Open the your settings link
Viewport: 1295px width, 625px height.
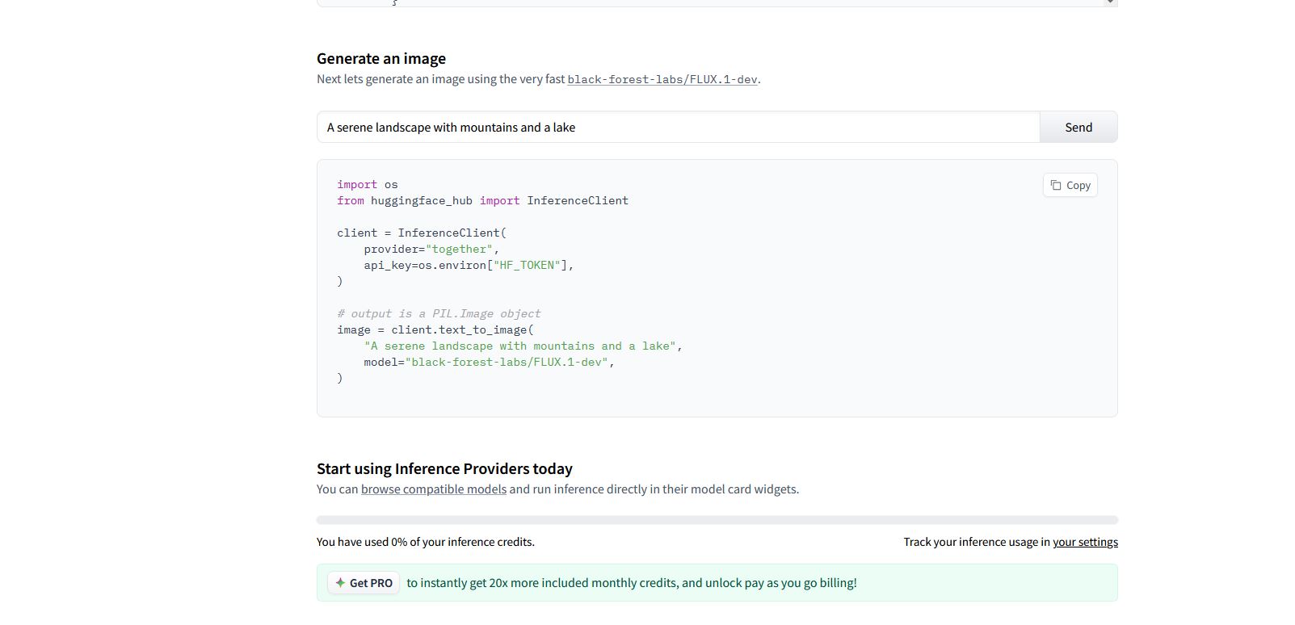coord(1085,542)
